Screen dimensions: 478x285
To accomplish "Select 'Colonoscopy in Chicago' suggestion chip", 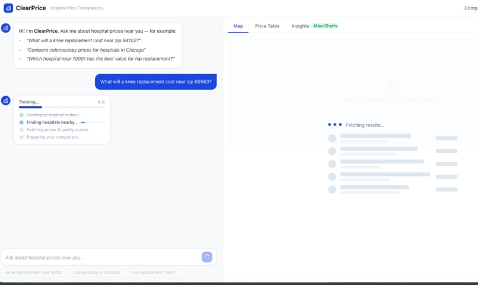I will [x=97, y=272].
